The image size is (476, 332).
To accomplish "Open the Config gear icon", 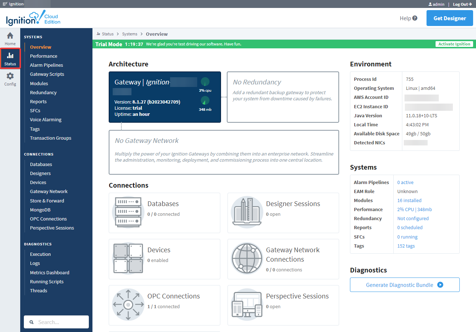I will [10, 76].
